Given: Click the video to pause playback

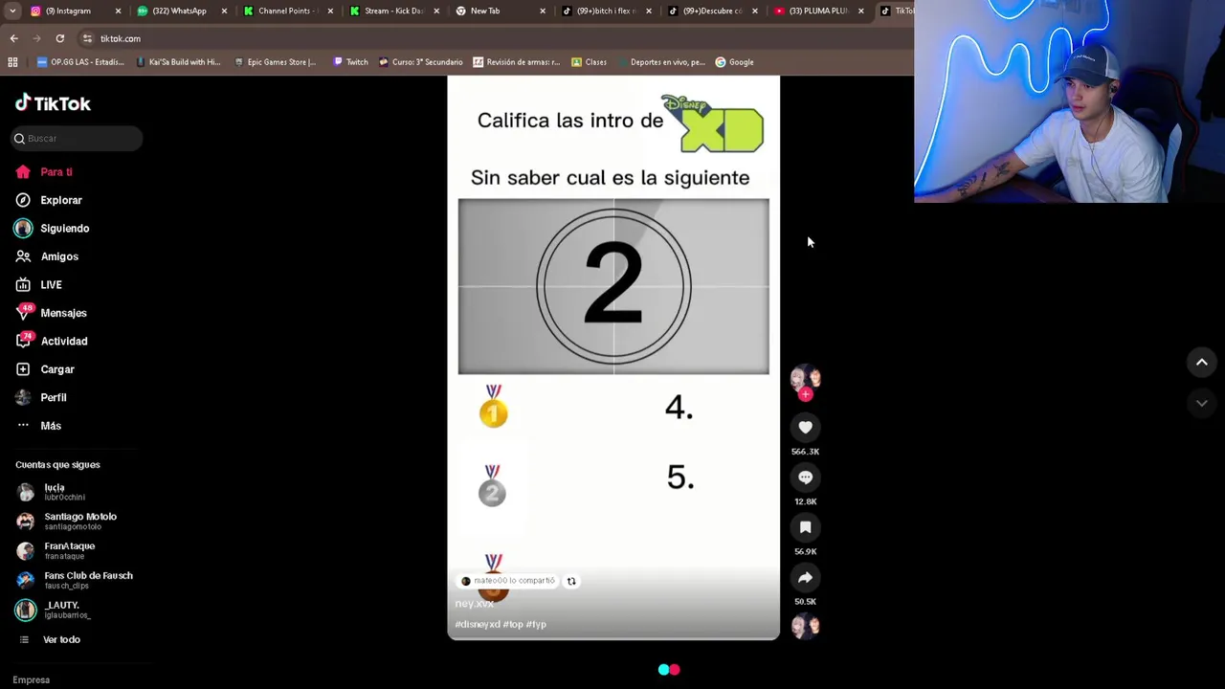Looking at the screenshot, I should [613, 357].
